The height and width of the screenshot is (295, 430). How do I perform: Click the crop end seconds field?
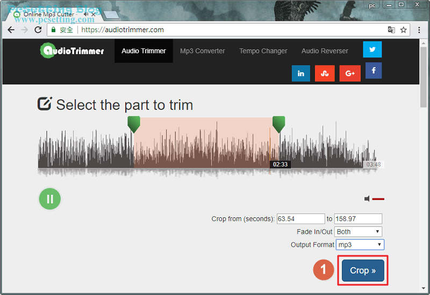click(358, 219)
